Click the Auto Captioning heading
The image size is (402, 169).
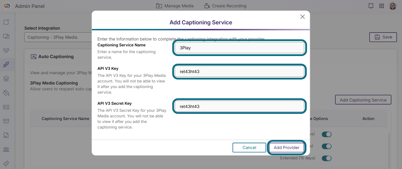pyautogui.click(x=56, y=57)
